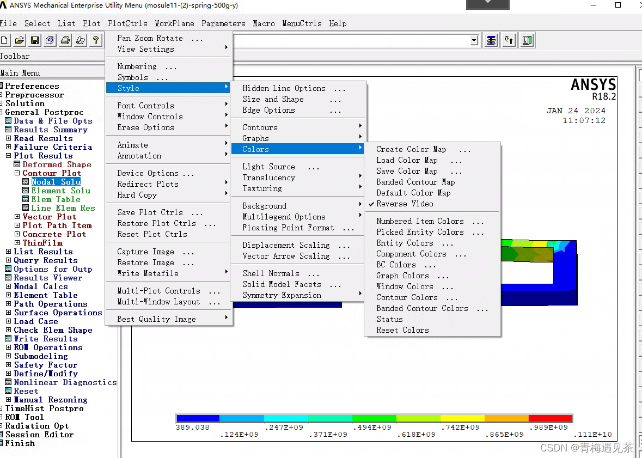
Task: Click the Line Elem Res item icon
Action: (x=26, y=207)
